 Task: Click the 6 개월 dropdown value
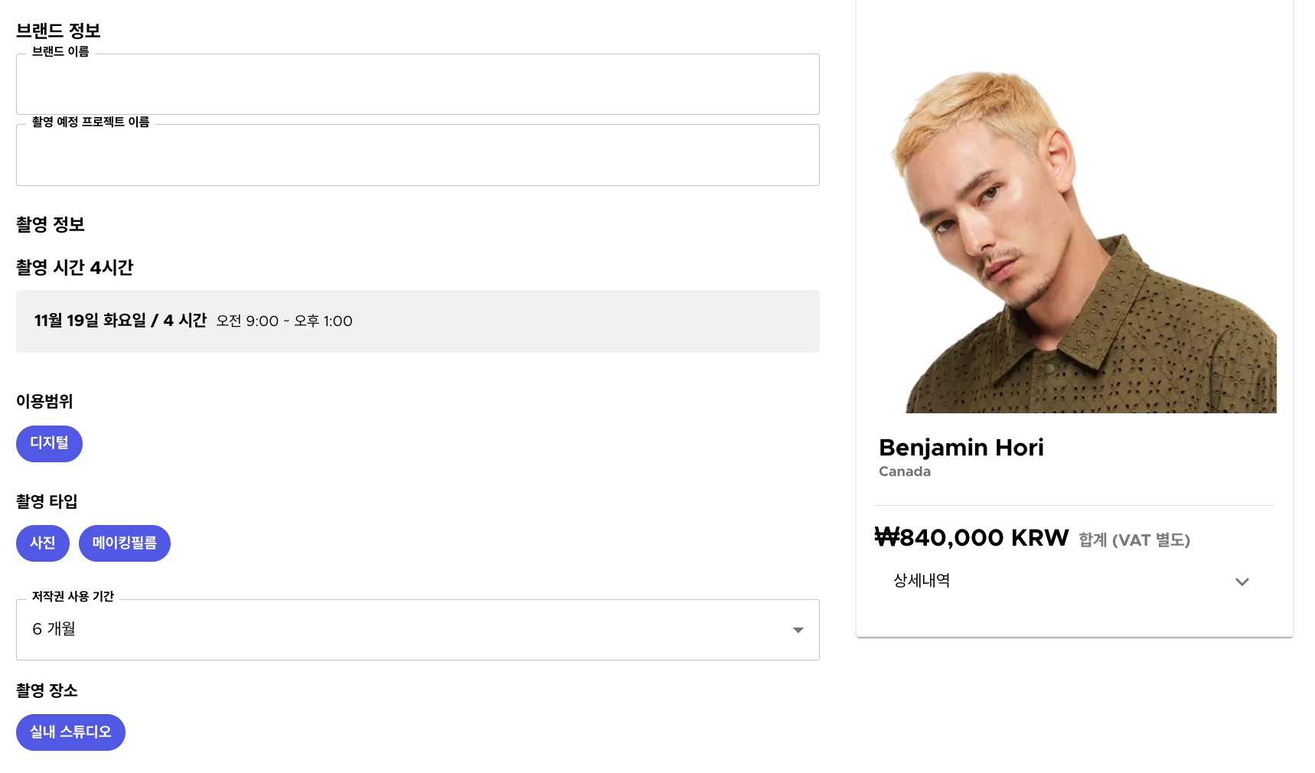[x=54, y=629]
